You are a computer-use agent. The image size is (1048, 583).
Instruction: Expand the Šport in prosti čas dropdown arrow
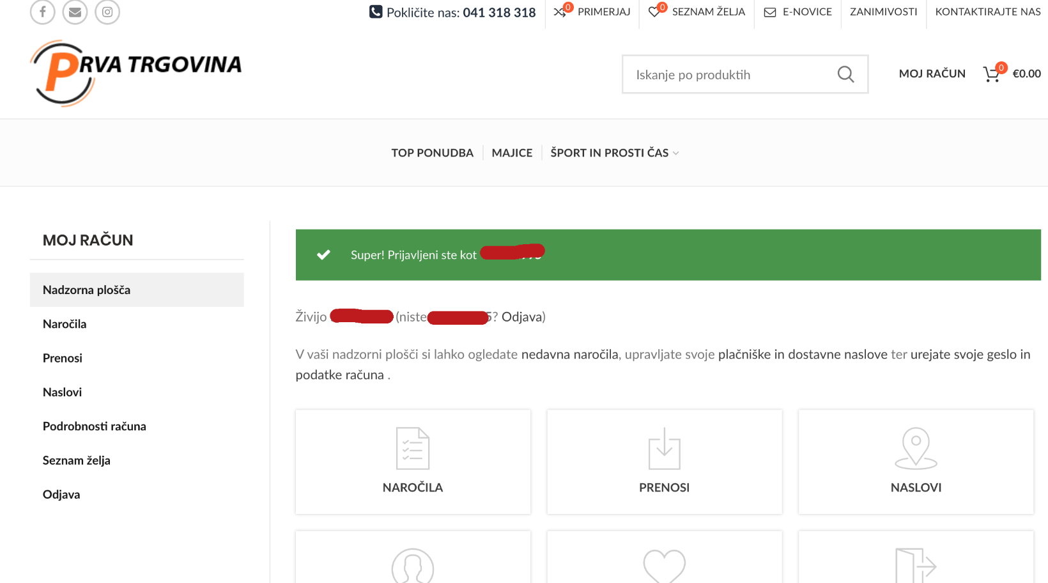tap(676, 153)
